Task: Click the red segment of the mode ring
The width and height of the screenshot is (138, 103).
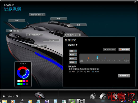Action: click(x=23, y=68)
